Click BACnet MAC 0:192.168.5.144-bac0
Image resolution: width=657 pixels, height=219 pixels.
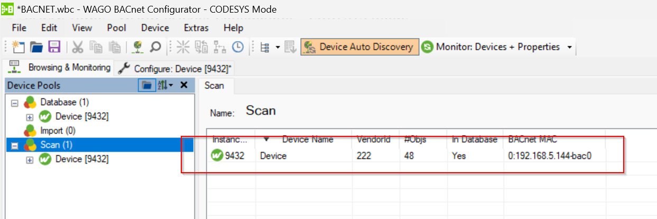point(549,156)
